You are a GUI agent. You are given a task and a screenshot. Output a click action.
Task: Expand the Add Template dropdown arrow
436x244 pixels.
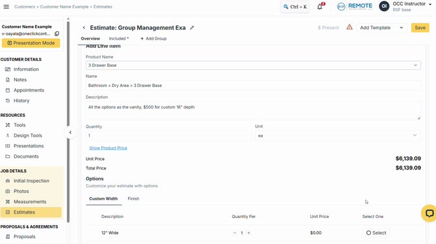pyautogui.click(x=402, y=28)
